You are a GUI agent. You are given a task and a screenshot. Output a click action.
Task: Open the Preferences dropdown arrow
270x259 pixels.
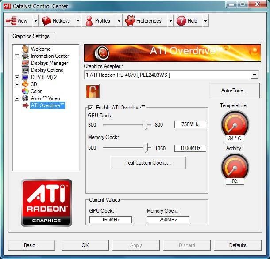(x=170, y=21)
